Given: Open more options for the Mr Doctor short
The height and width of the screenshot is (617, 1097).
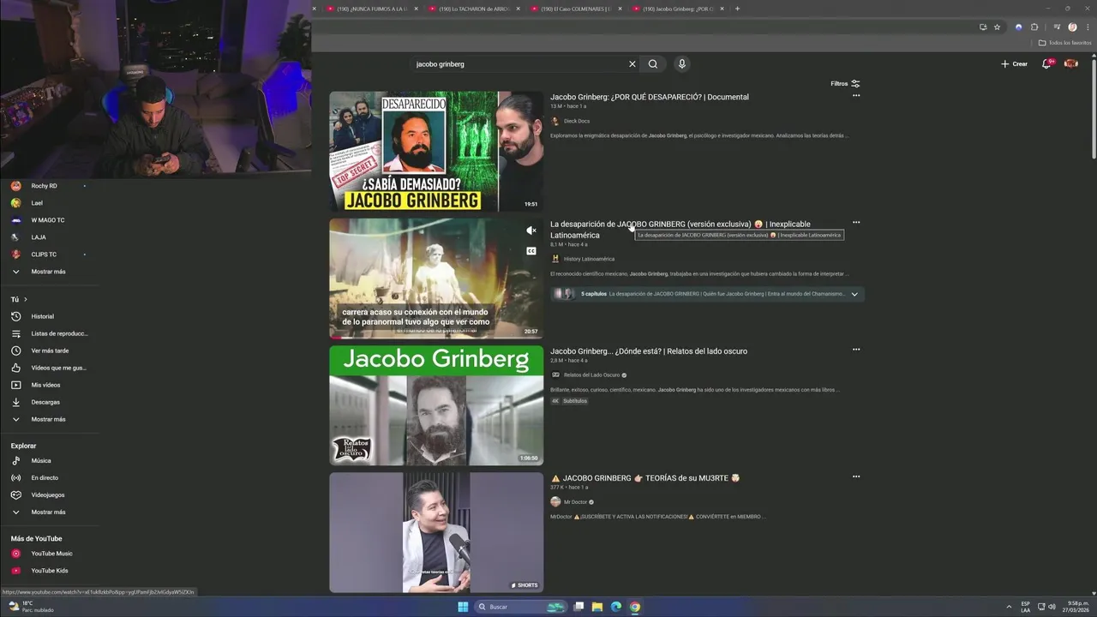Looking at the screenshot, I should click(x=855, y=476).
